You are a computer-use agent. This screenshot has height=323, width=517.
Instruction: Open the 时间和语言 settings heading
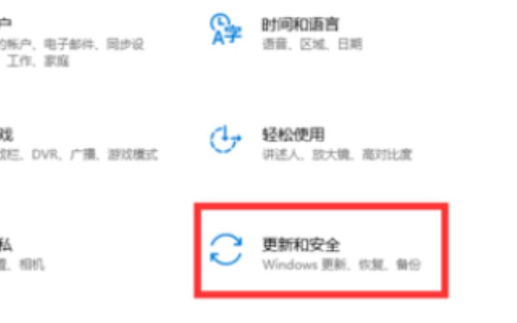301,25
